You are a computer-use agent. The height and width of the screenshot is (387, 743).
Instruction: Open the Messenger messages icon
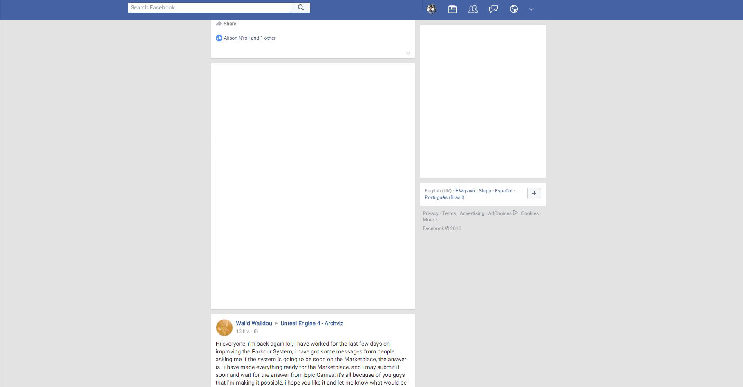coord(493,9)
